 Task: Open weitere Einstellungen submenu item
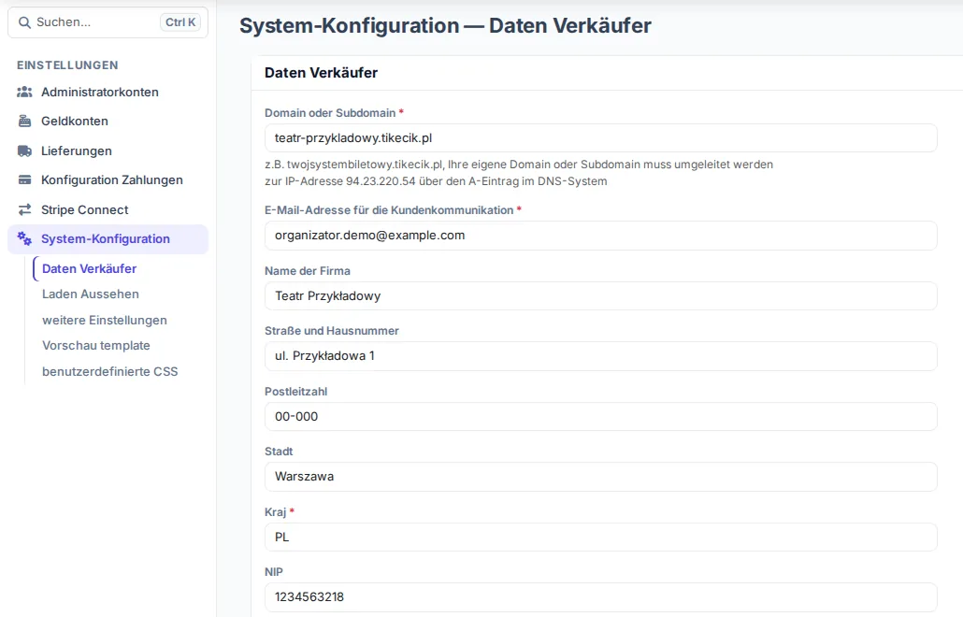[105, 321]
